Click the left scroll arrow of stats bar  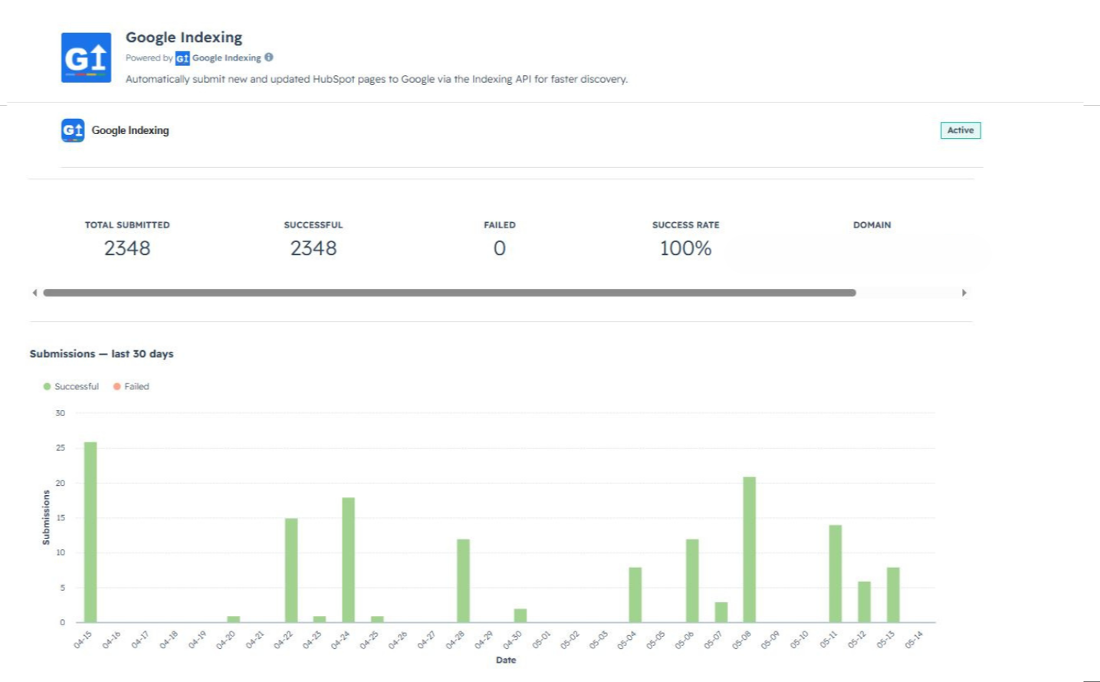(x=34, y=293)
